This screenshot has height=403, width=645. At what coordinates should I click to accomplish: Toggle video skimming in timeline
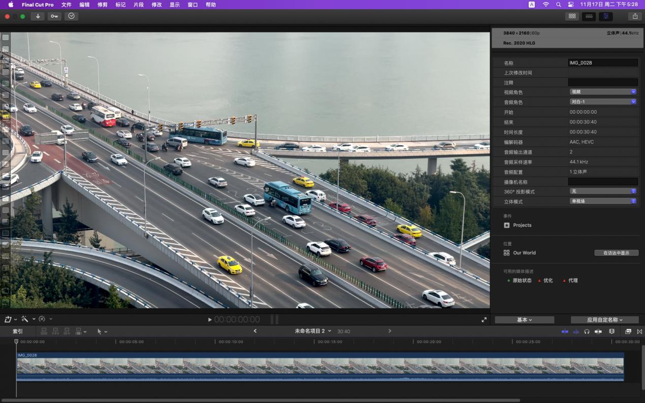565,331
